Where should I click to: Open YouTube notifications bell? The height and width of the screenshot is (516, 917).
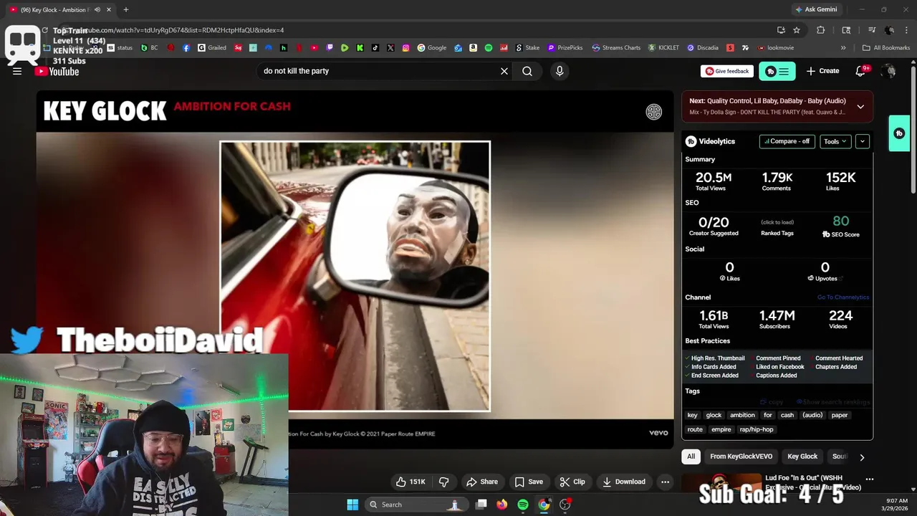pyautogui.click(x=861, y=71)
